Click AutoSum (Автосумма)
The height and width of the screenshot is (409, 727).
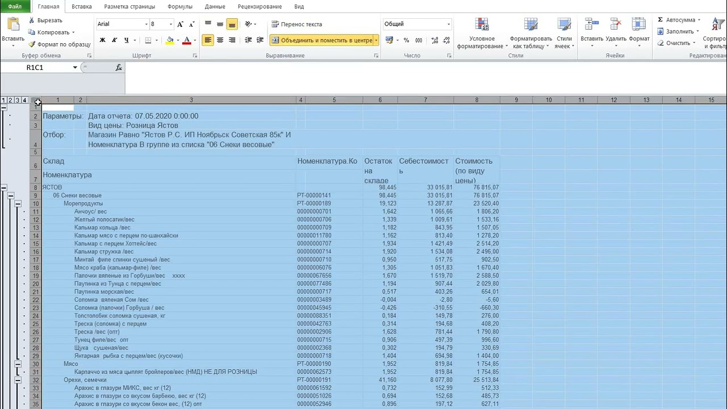679,20
